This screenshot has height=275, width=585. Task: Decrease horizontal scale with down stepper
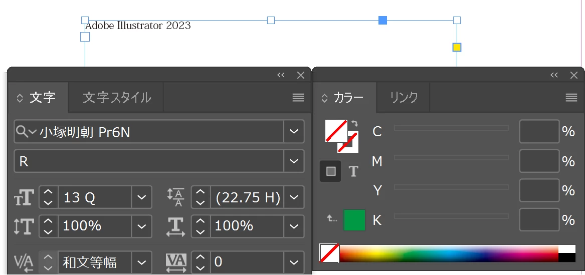coord(201,231)
